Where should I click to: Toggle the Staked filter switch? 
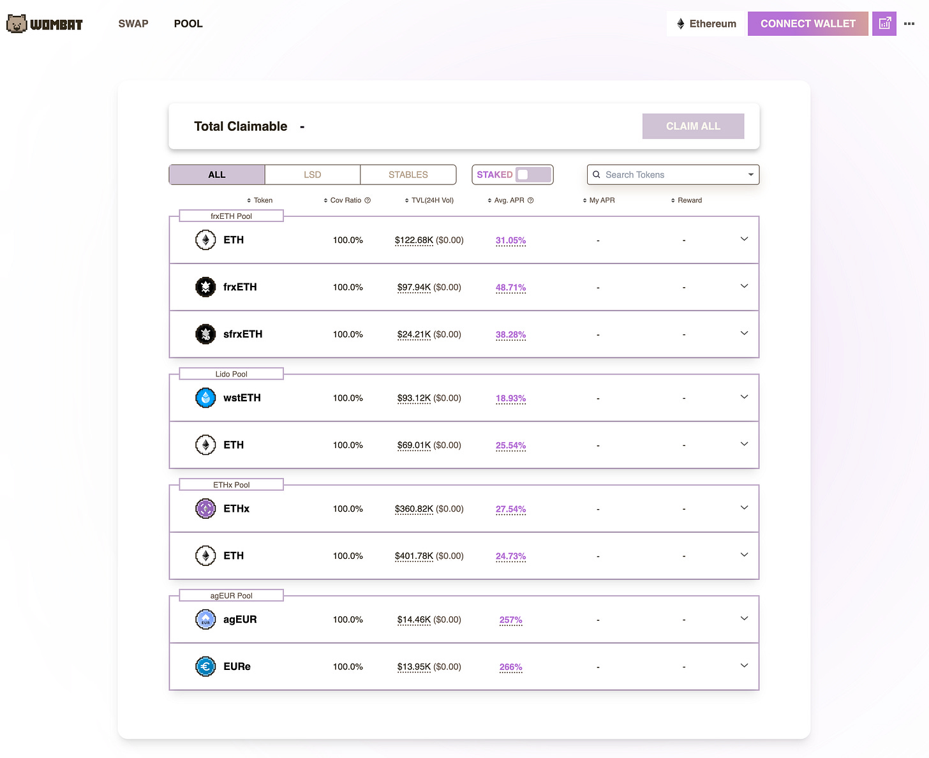click(533, 174)
